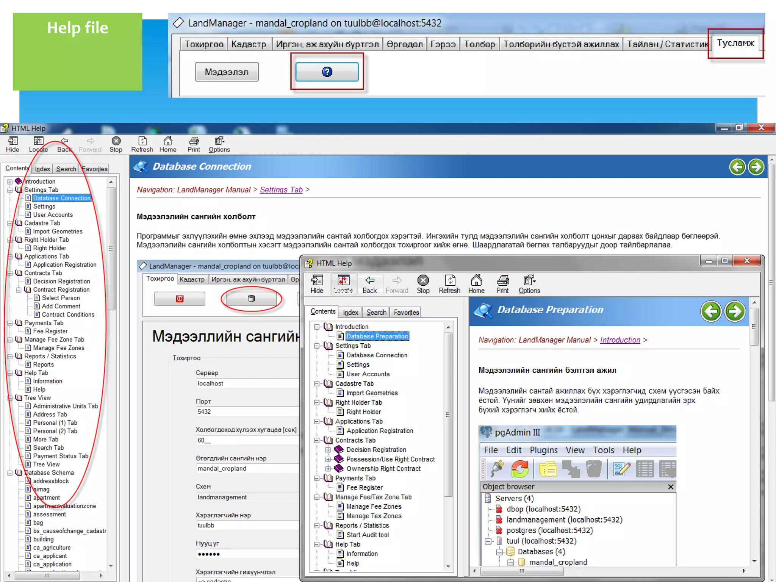Click green forward arrow in Database Preparation header
Screen dimensions: 776x582
(x=734, y=311)
